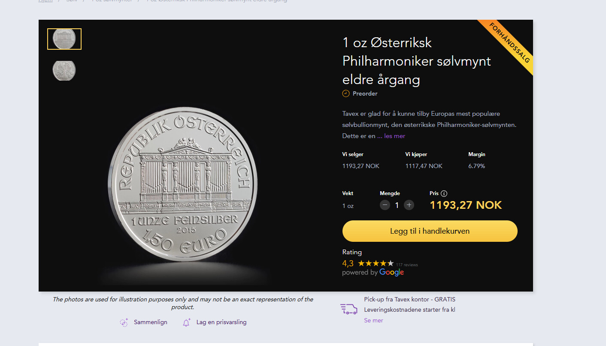
Task: Show the second coin side thumbnail
Action: [x=64, y=70]
